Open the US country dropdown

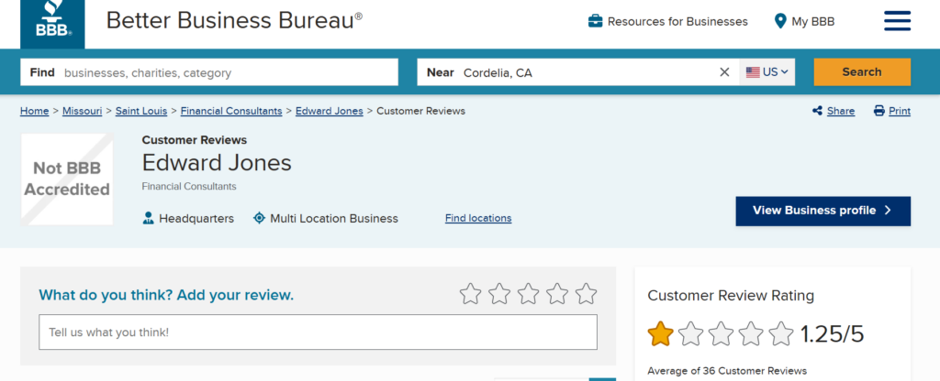coord(767,72)
